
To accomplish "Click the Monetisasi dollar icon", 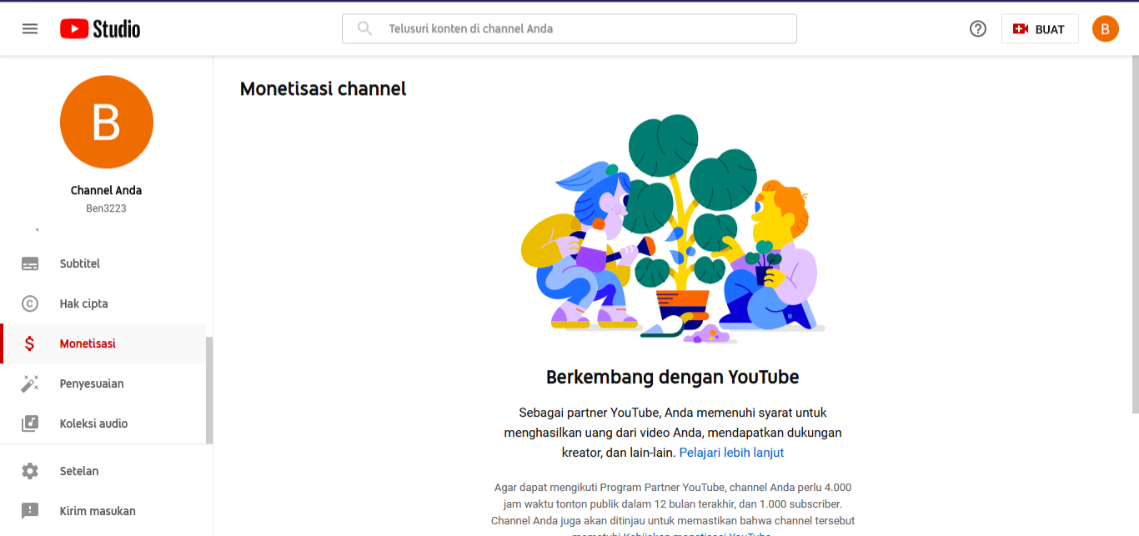I will click(30, 343).
